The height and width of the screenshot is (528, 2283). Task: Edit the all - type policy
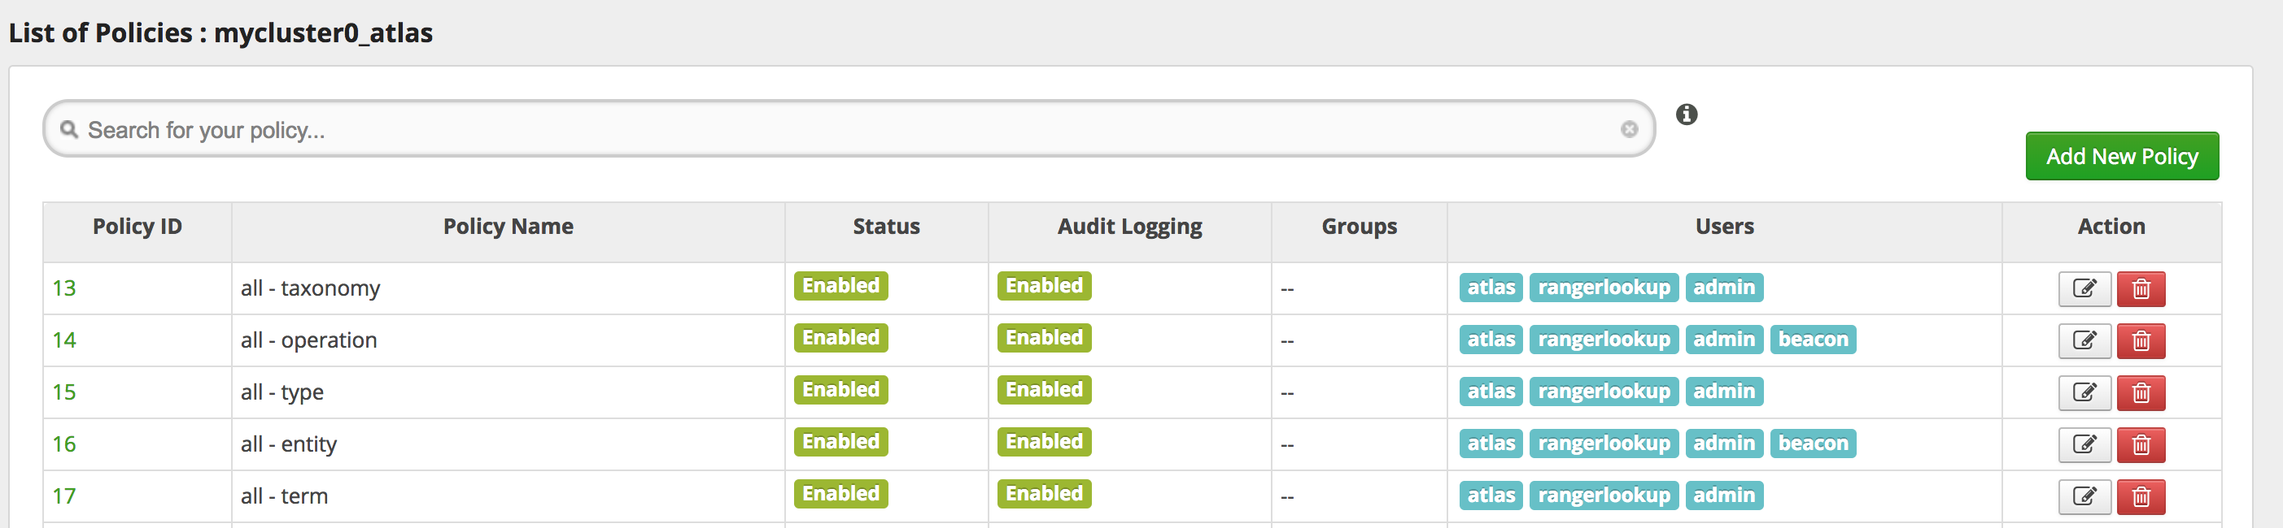pos(2084,392)
